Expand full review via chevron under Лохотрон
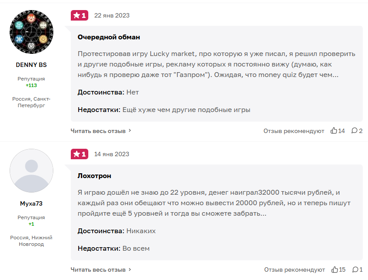Viewport: 368px width, 280px height. pyautogui.click(x=130, y=269)
